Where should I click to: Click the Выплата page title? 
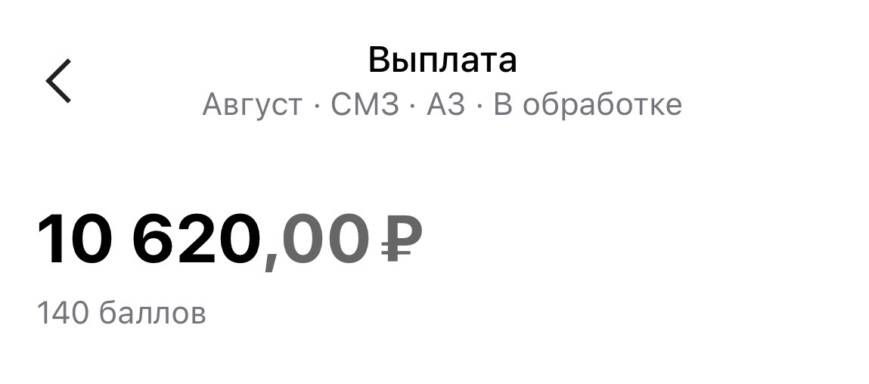tap(442, 60)
